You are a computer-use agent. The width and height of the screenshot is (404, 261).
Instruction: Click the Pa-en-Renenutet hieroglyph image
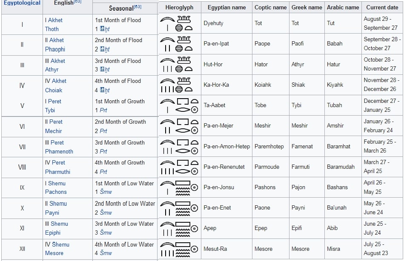tap(179, 167)
